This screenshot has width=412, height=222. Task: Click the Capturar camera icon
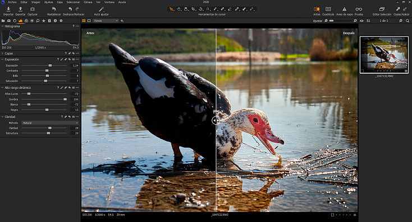coord(33,9)
